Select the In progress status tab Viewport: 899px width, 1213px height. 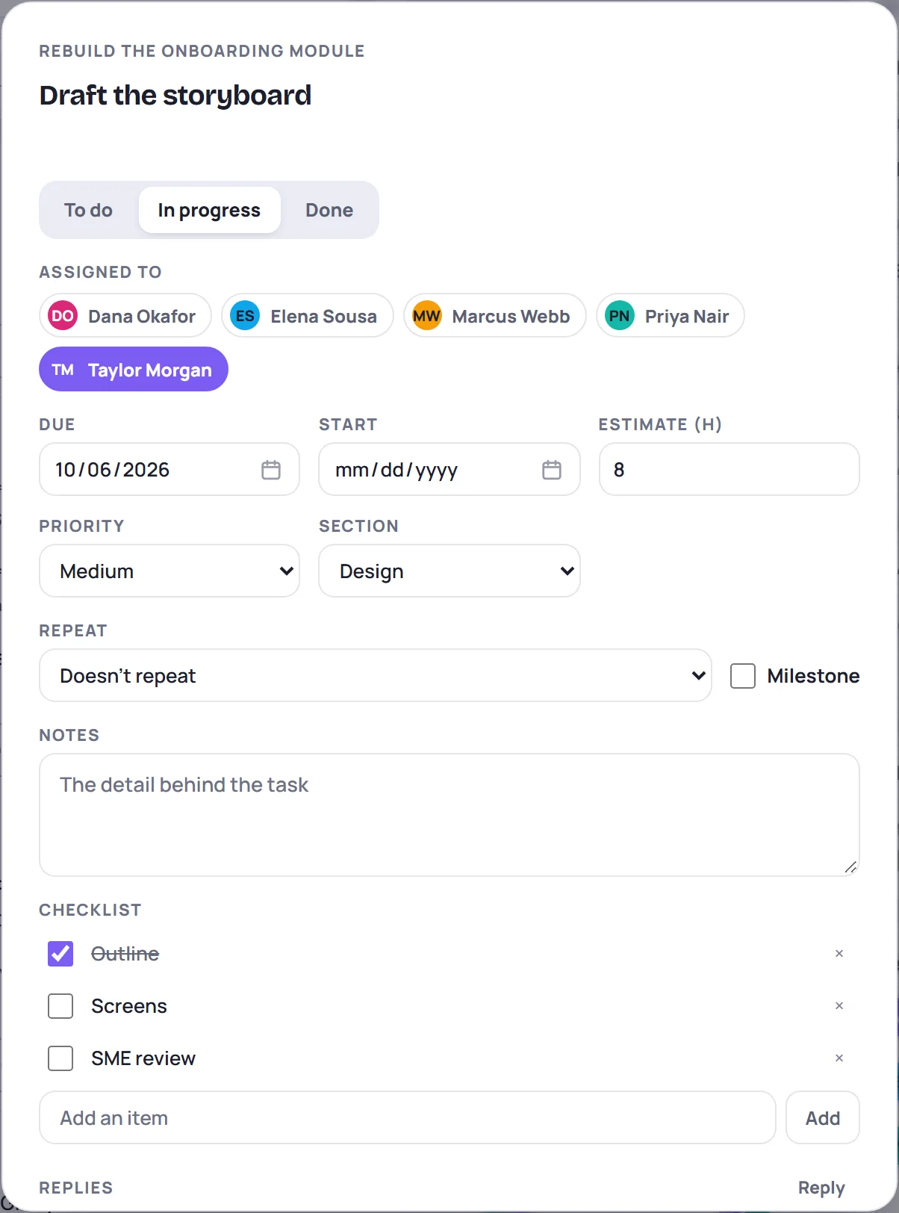point(209,211)
